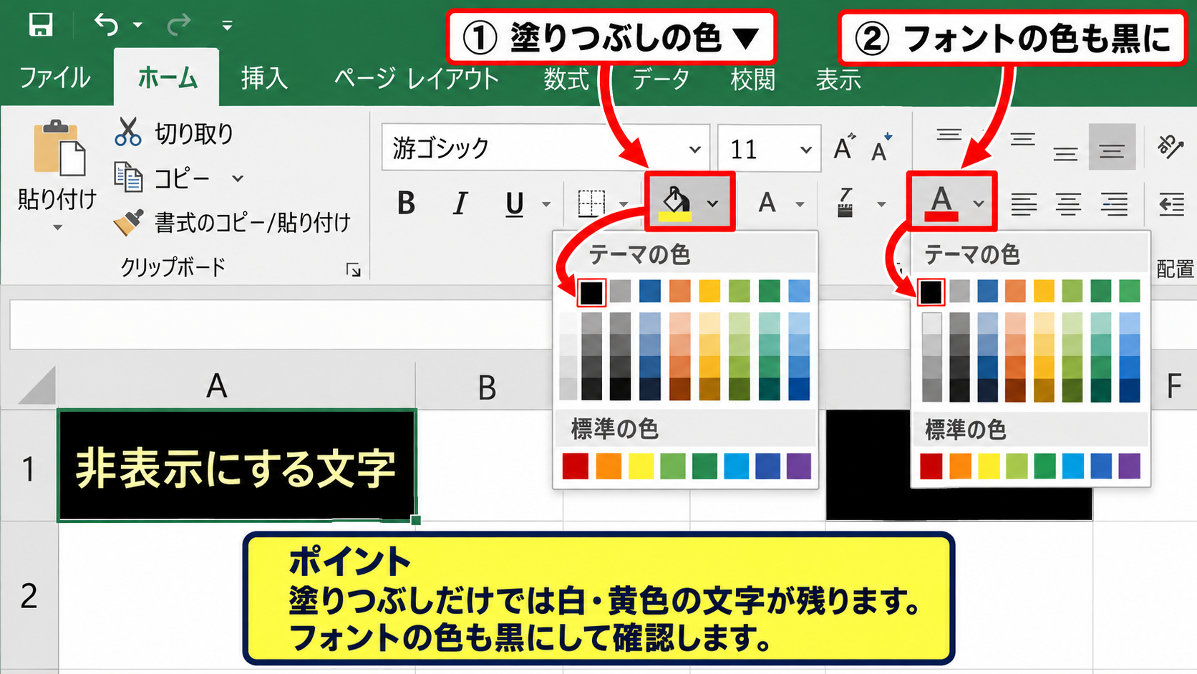
Task: Click the 書式のコピー/貼り付け paintbrush icon
Action: (129, 222)
